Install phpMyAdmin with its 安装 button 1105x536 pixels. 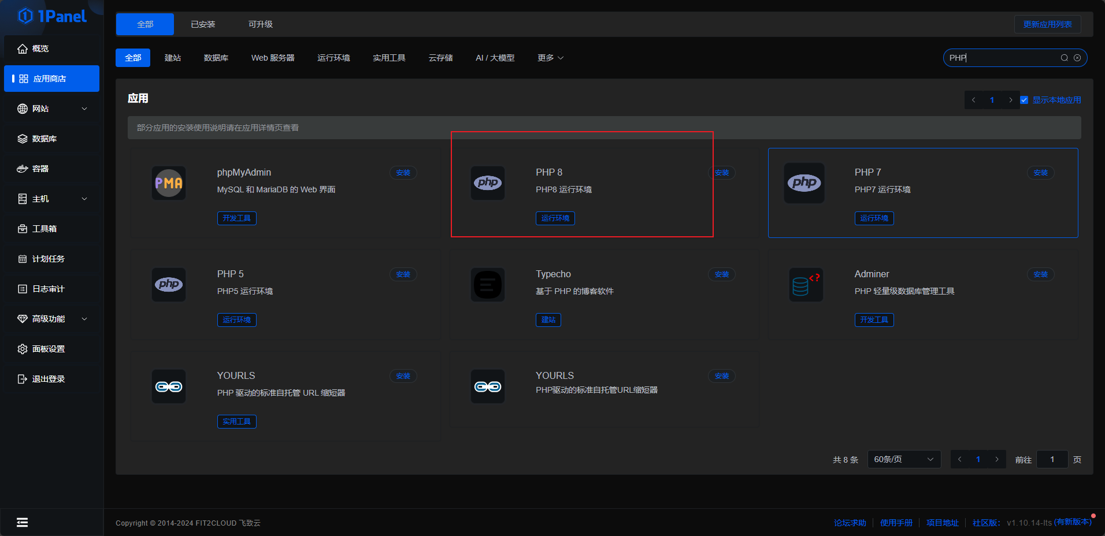(x=403, y=173)
